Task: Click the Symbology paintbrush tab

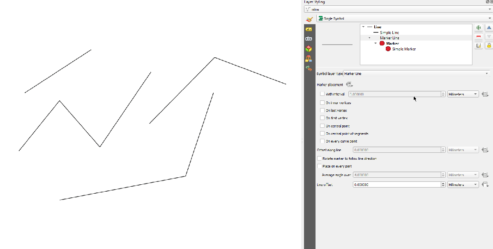Action: tap(309, 19)
